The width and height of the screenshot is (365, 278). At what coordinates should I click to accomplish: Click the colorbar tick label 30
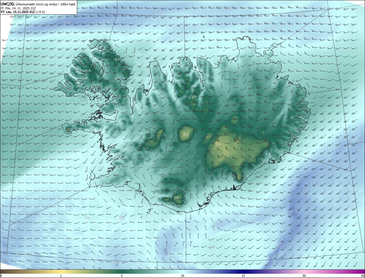click(x=304, y=276)
